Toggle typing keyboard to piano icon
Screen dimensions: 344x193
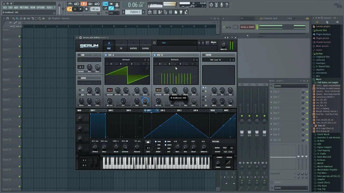pos(105,4)
